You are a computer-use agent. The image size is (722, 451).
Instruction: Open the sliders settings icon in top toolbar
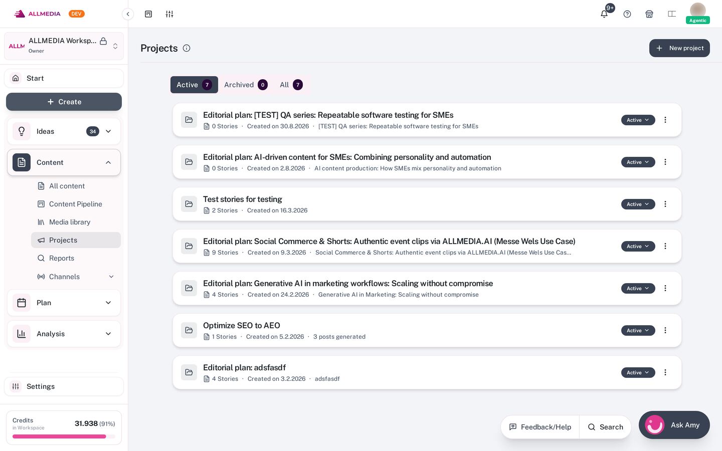[169, 14]
